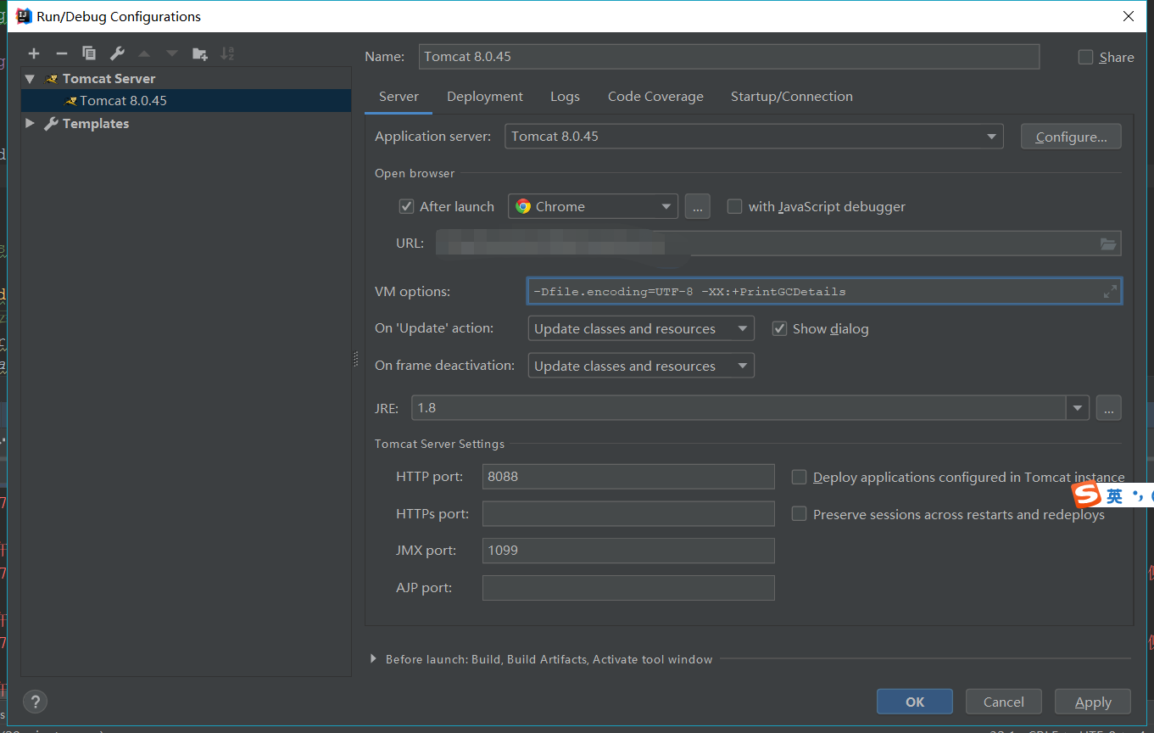Click the HTTP port field 8088
The height and width of the screenshot is (733, 1154).
(628, 476)
